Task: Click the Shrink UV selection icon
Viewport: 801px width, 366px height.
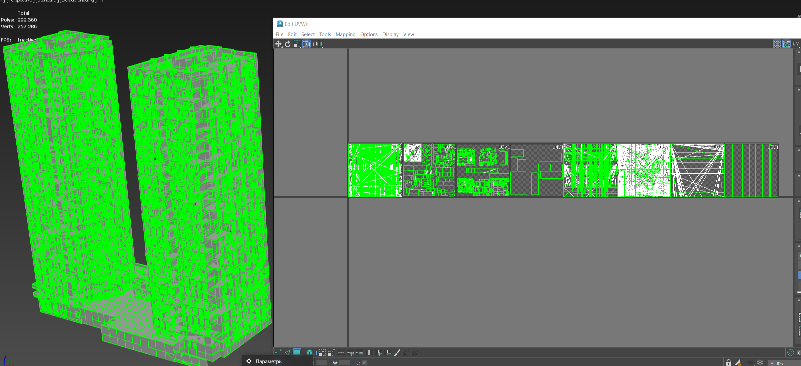Action: click(x=331, y=352)
